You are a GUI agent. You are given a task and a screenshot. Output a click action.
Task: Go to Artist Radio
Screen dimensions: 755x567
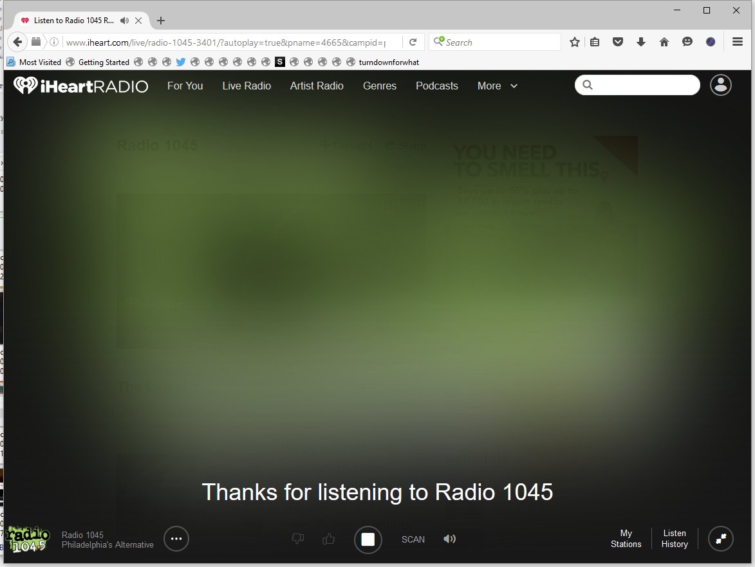pos(316,86)
